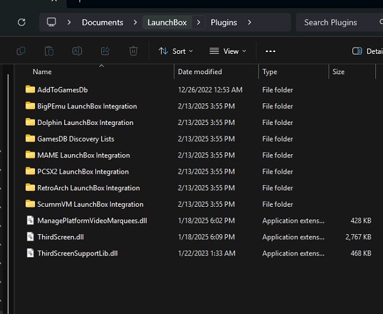Select the ScummVM LaunchBox Integration folder icon
The image size is (383, 314).
(x=31, y=204)
